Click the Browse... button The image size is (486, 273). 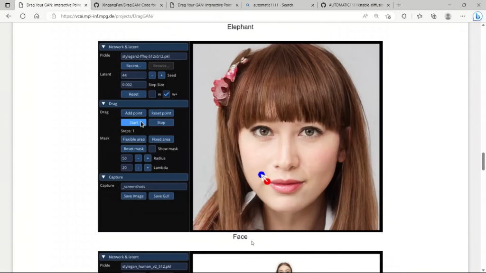161,65
